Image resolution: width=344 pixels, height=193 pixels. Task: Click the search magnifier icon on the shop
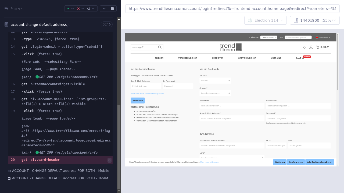point(160,47)
